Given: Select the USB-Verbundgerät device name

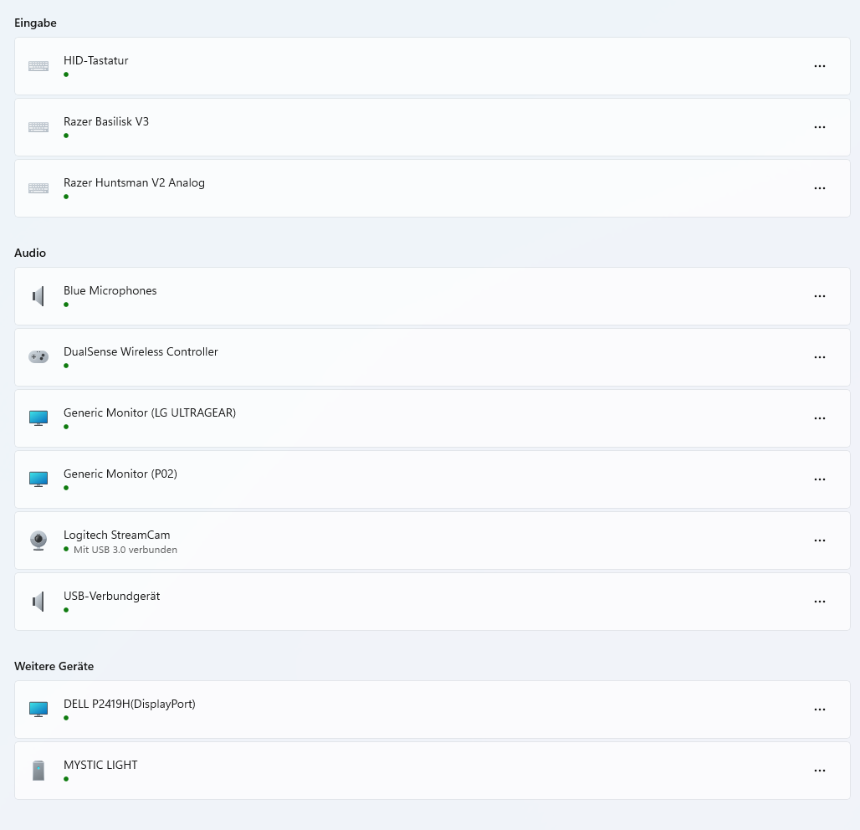Looking at the screenshot, I should pos(111,596).
